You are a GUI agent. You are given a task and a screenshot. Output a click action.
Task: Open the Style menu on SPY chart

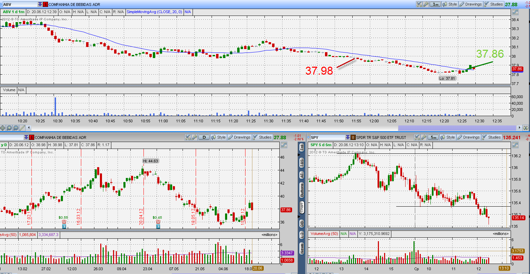pos(448,137)
